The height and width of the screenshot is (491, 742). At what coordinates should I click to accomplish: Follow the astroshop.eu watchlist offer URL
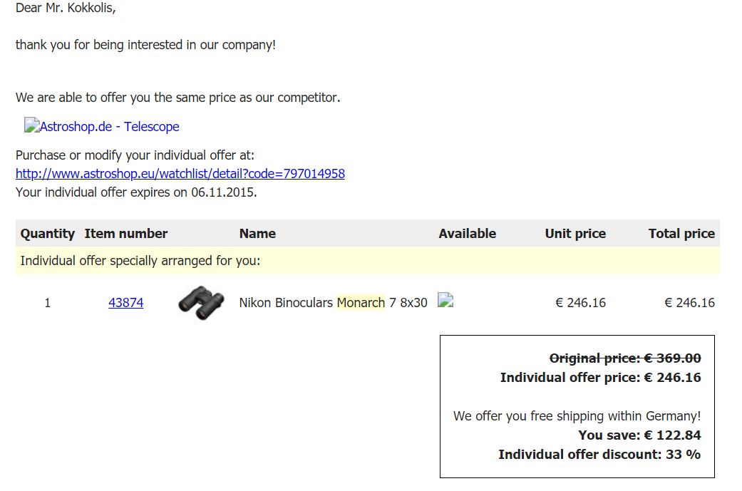180,174
